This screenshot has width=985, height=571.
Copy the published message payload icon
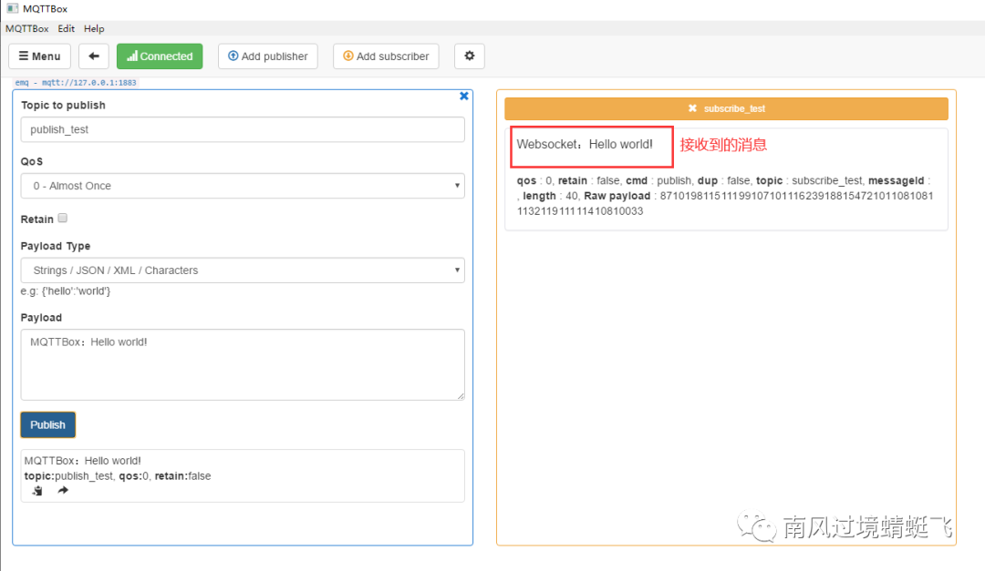coord(37,491)
